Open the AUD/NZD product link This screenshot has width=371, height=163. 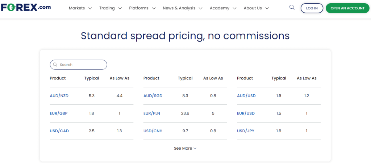click(x=59, y=96)
